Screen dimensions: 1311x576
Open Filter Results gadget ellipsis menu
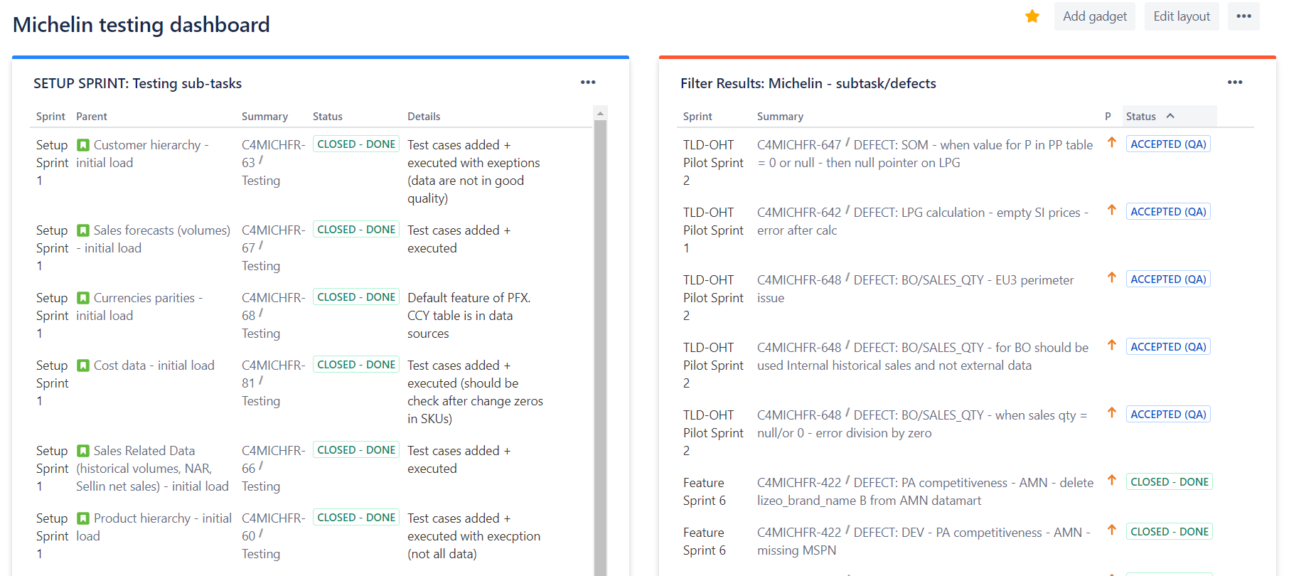(x=1235, y=82)
